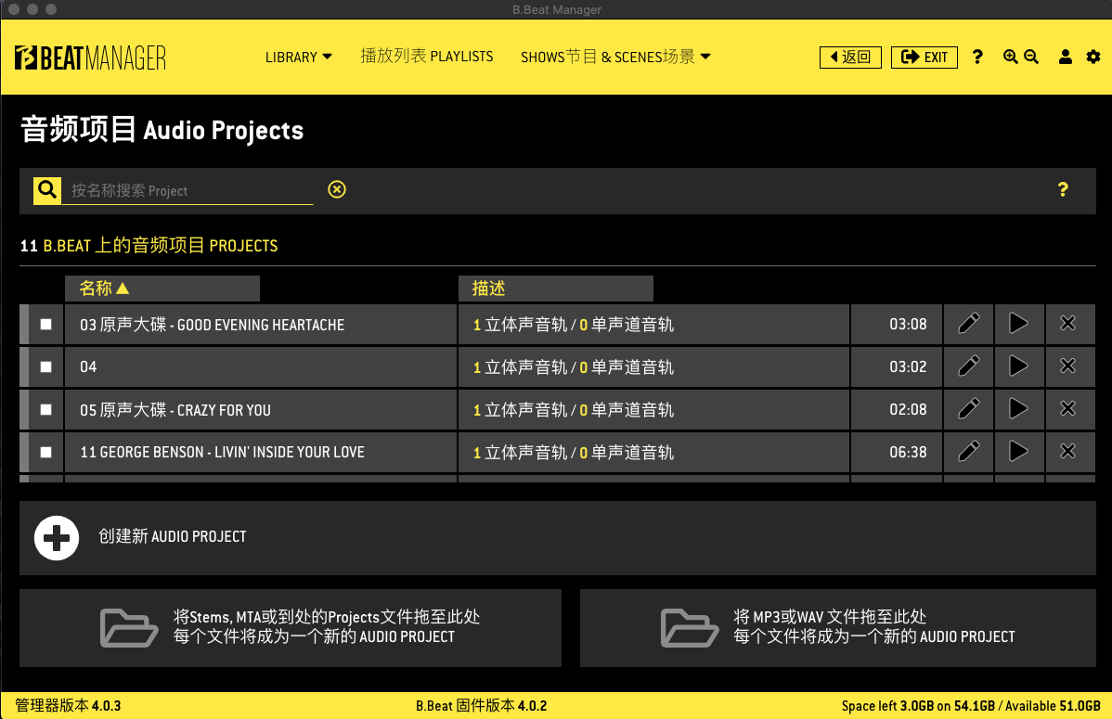Sort by 名称 column header

coord(162,289)
